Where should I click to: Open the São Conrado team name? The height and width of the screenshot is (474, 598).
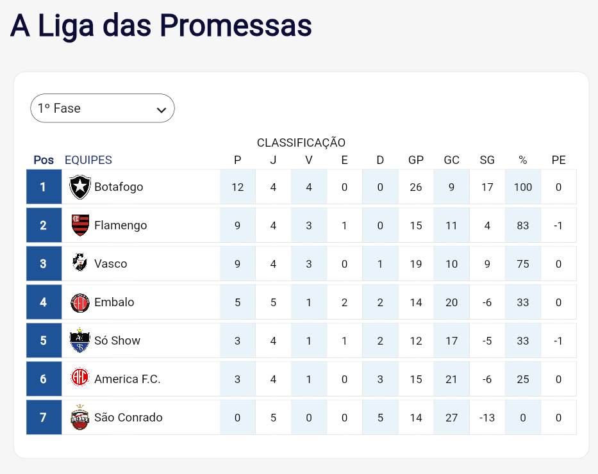tap(128, 418)
